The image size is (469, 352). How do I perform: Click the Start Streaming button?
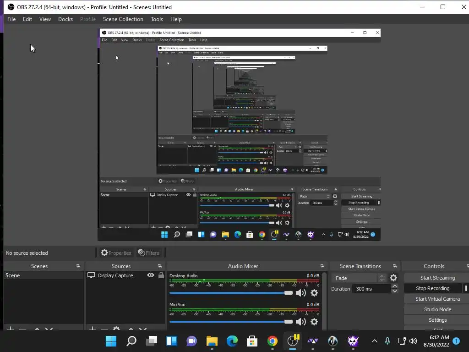436,278
